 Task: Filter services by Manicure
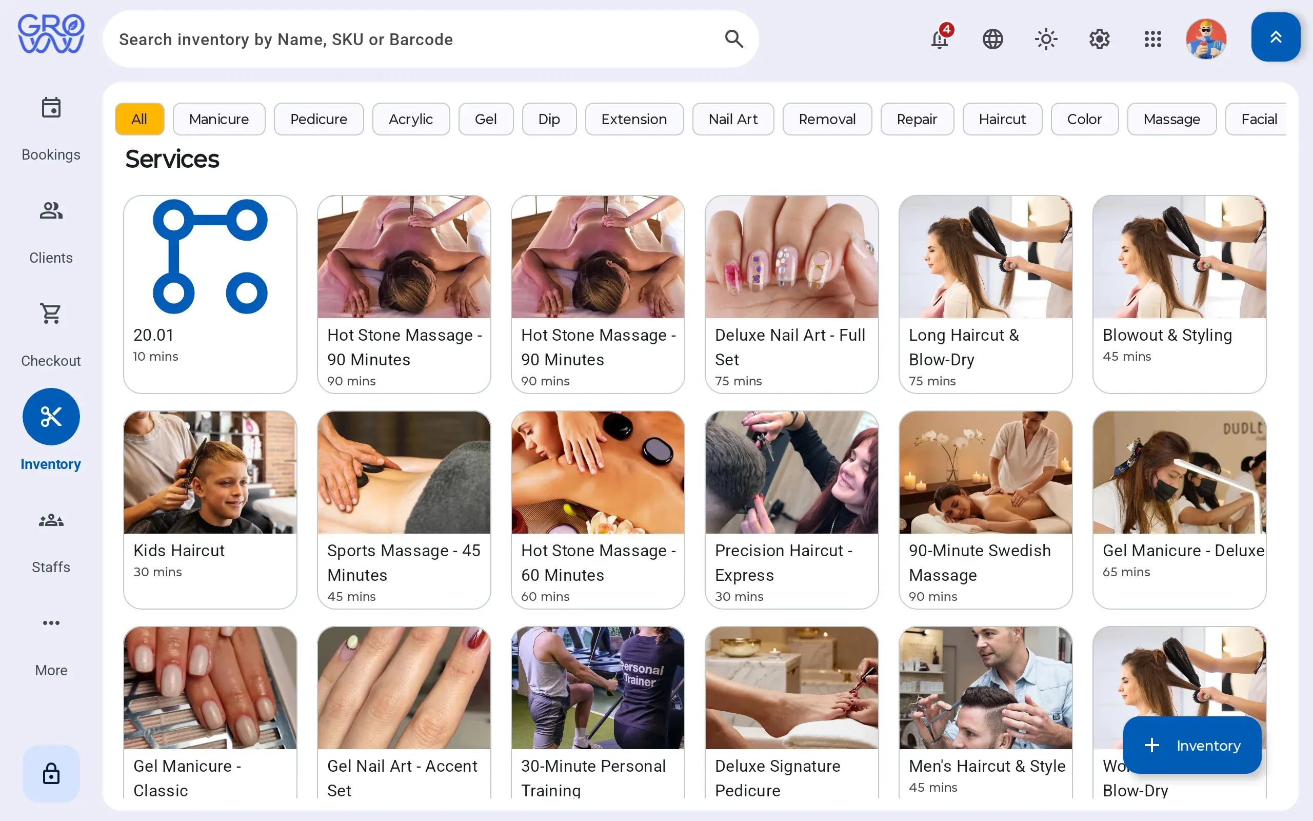pyautogui.click(x=218, y=119)
